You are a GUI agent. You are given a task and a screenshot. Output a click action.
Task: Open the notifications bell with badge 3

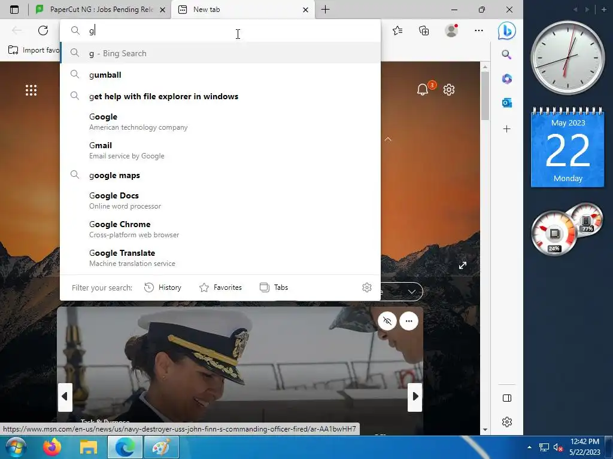click(423, 90)
